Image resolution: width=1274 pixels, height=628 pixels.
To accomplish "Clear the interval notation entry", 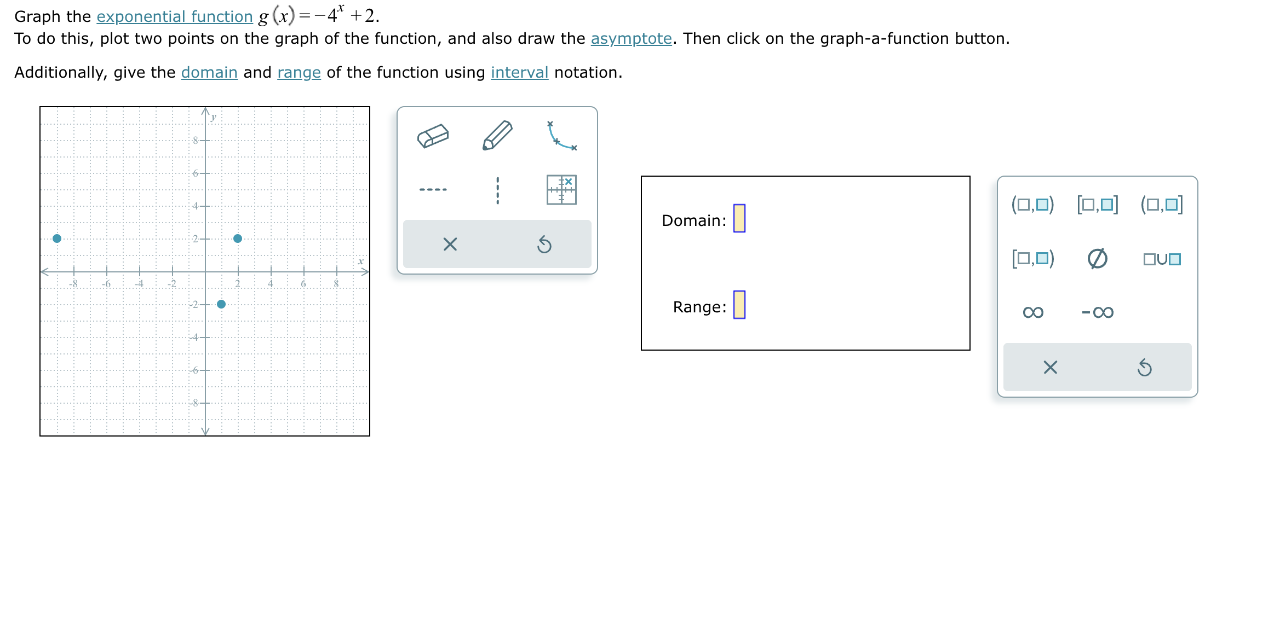I will pos(1051,369).
